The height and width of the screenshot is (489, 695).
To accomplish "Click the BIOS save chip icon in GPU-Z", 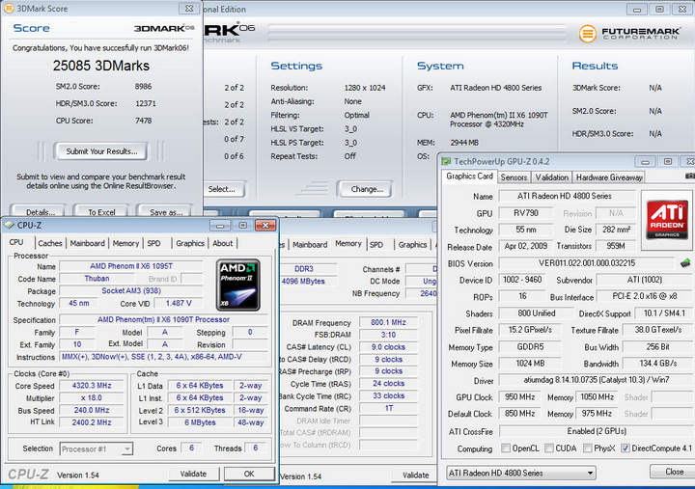I will tap(685, 263).
